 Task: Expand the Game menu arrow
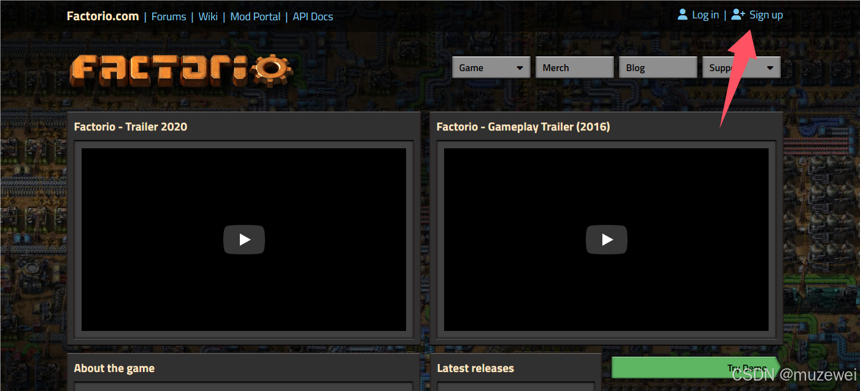[x=520, y=68]
